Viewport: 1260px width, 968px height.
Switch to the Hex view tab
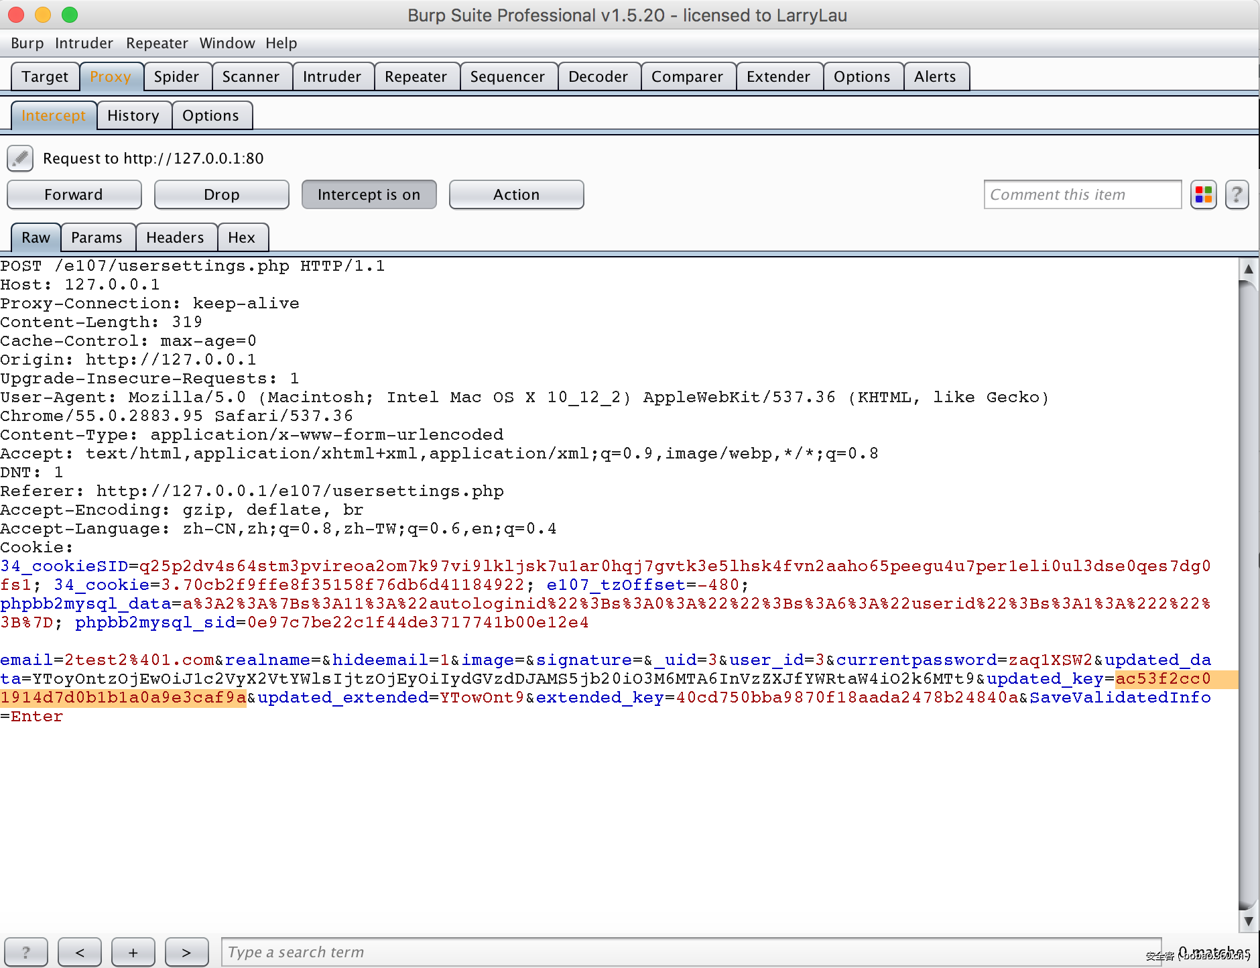(242, 237)
